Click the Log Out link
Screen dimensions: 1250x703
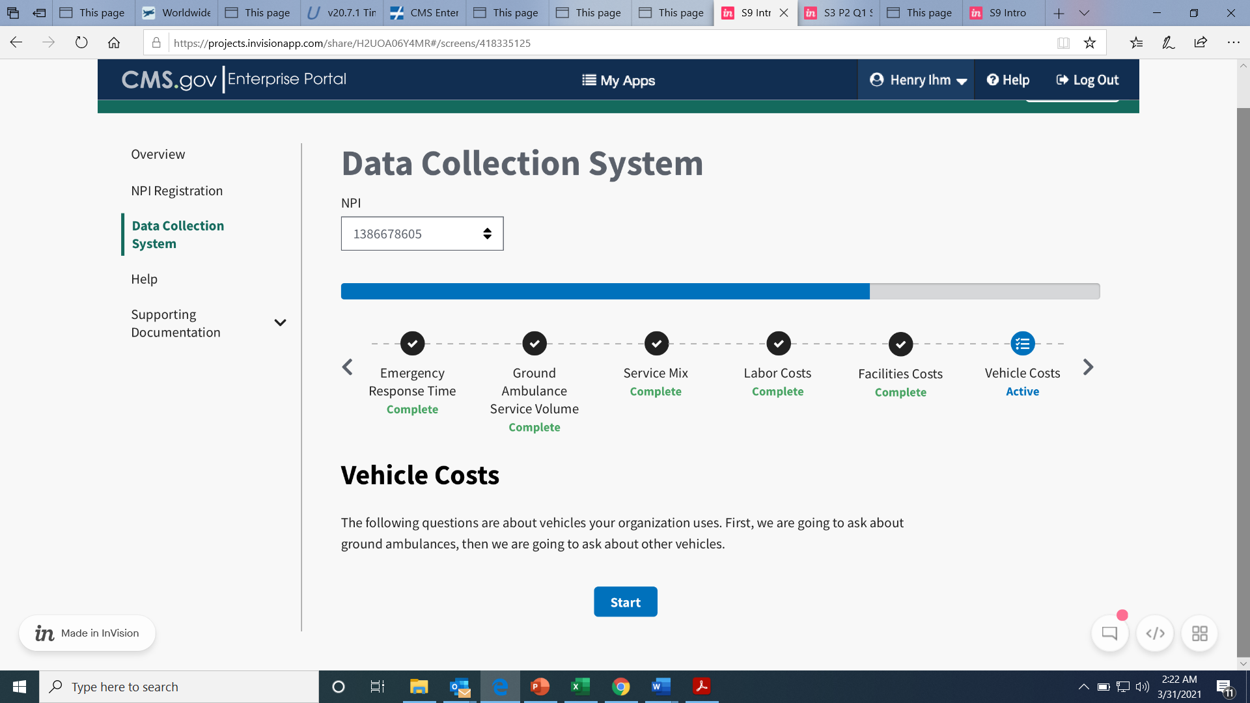point(1087,80)
